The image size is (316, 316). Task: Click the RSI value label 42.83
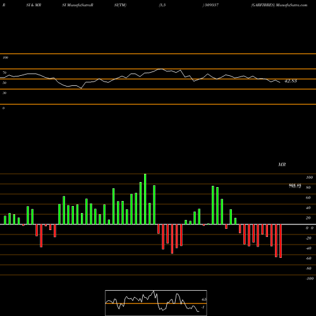(291, 81)
